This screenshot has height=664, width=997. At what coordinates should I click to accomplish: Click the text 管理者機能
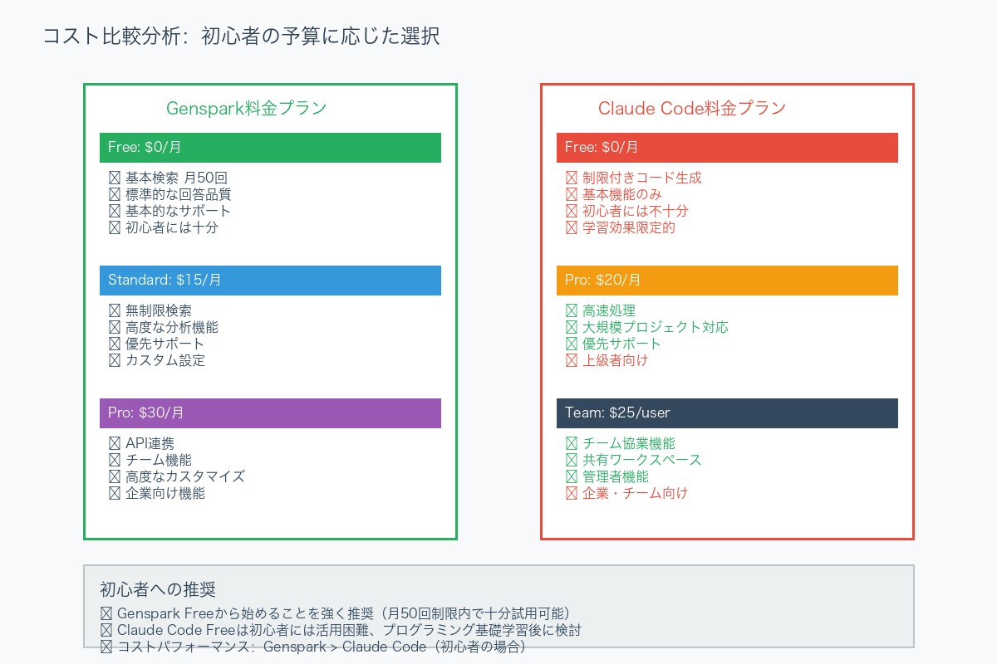(616, 476)
